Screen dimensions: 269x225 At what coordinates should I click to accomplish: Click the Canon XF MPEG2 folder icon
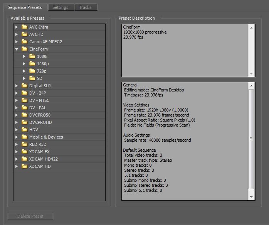click(25, 42)
